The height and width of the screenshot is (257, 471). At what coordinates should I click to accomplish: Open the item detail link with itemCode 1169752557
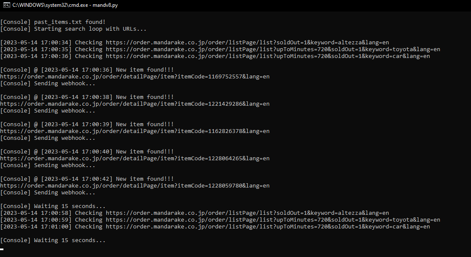[x=135, y=76]
